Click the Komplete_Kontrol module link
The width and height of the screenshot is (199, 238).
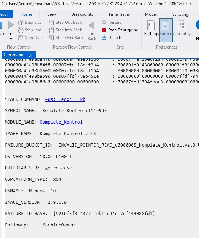coord(61,122)
